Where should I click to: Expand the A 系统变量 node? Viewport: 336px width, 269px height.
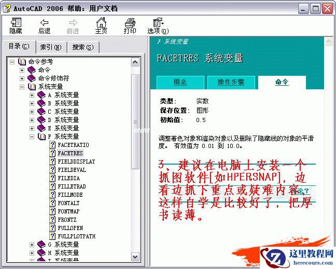tap(32, 95)
